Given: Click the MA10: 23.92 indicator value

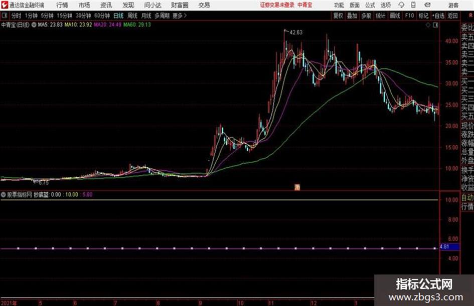Looking at the screenshot, I should (x=78, y=25).
